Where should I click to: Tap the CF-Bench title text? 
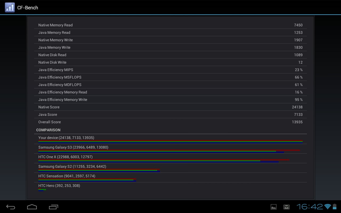tap(28, 8)
